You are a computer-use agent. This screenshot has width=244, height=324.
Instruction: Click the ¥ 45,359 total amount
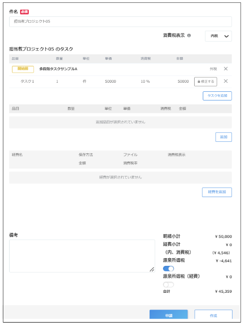tap(223, 291)
